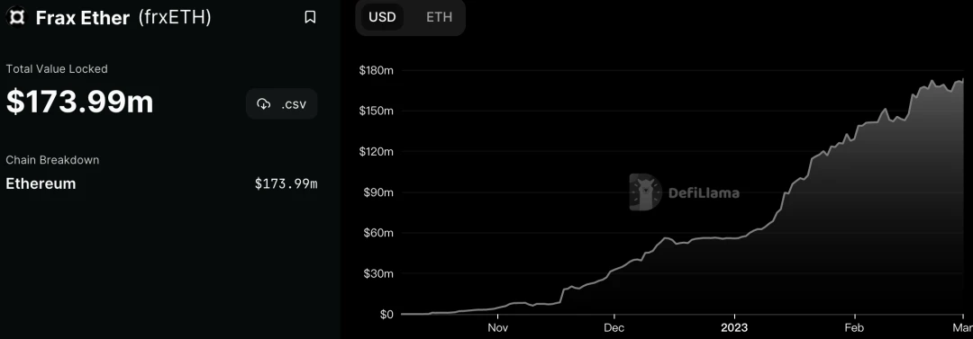Click the cloud download icon beside .csv
973x339 pixels.
point(264,104)
